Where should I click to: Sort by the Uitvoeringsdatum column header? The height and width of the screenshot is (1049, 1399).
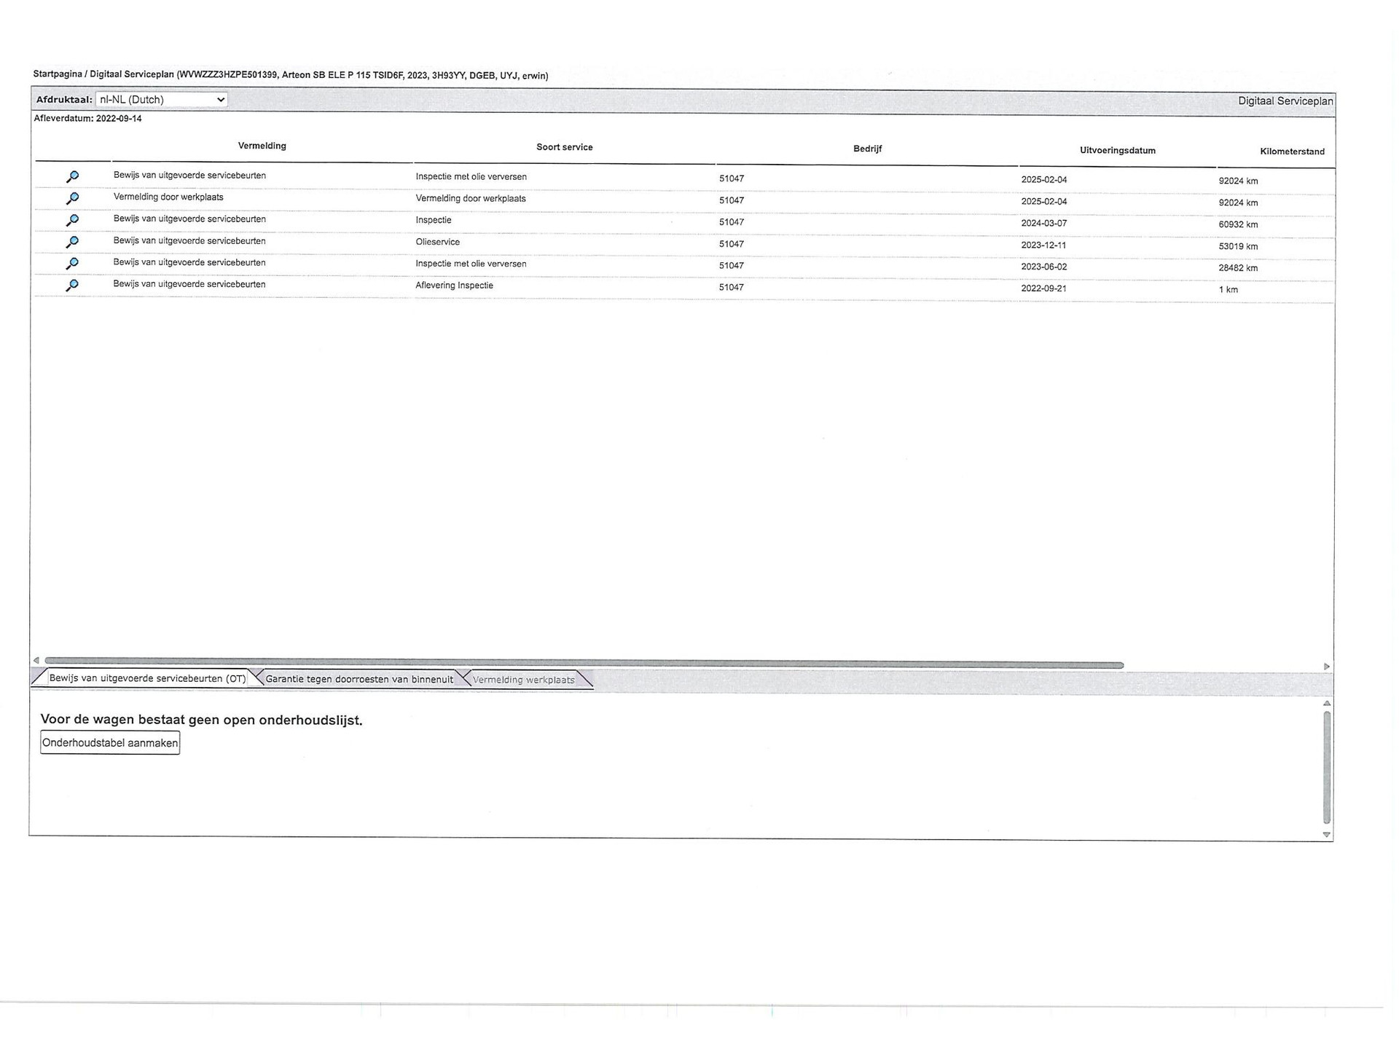click(1117, 151)
